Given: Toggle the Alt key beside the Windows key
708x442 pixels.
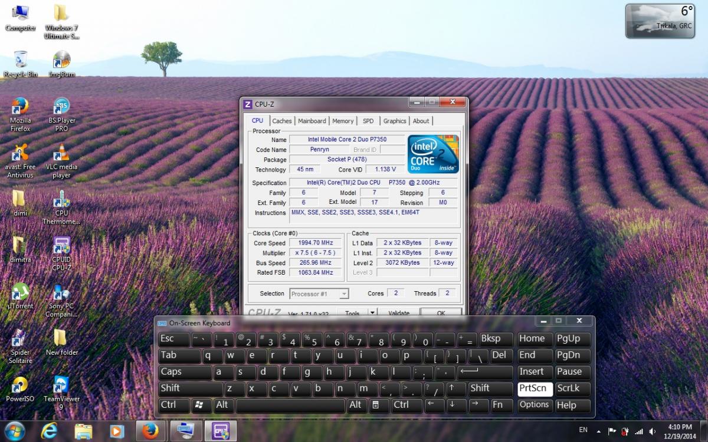Looking at the screenshot, I should 224,405.
